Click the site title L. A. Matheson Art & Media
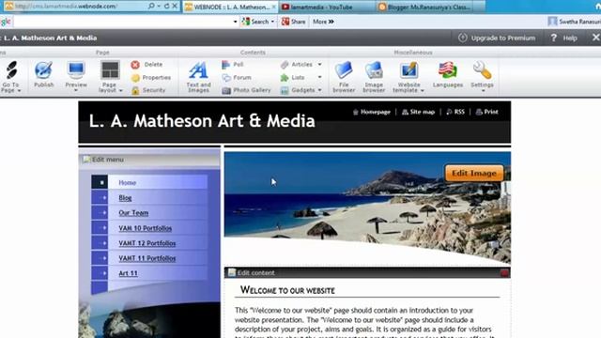Image resolution: width=601 pixels, height=338 pixels. [x=202, y=121]
